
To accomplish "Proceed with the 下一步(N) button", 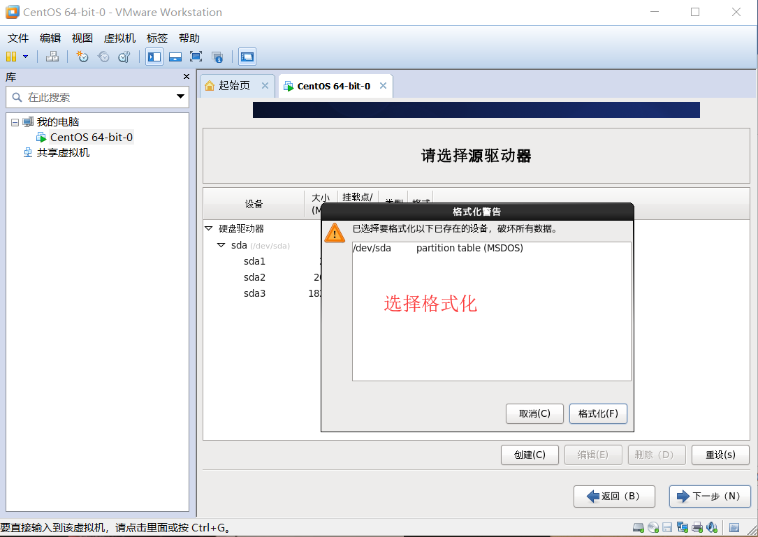I will coord(710,496).
